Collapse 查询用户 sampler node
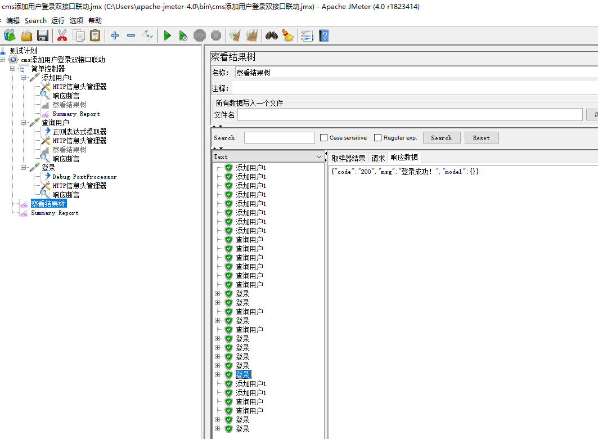Screen dimensions: 598x439 point(24,123)
